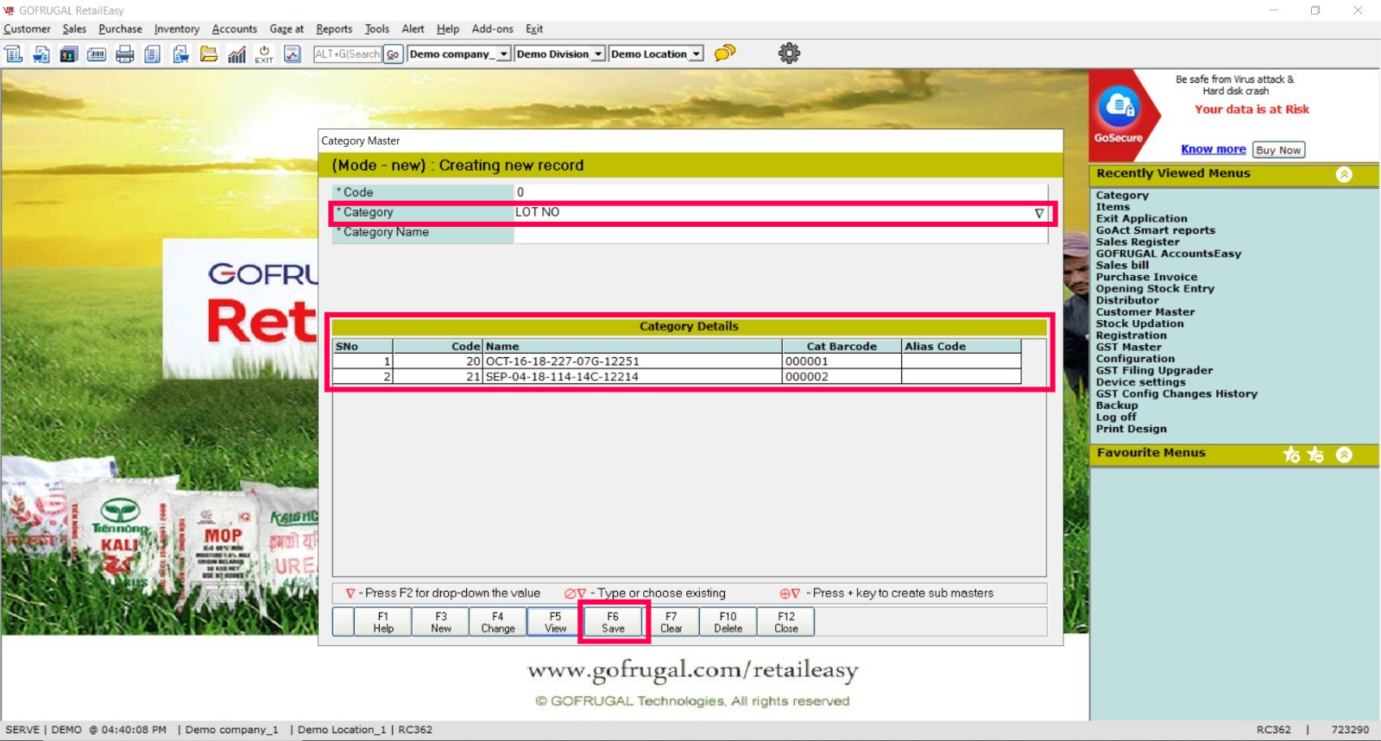Open the dark people icon in the toolbar
The height and width of the screenshot is (741, 1381).
(69, 54)
